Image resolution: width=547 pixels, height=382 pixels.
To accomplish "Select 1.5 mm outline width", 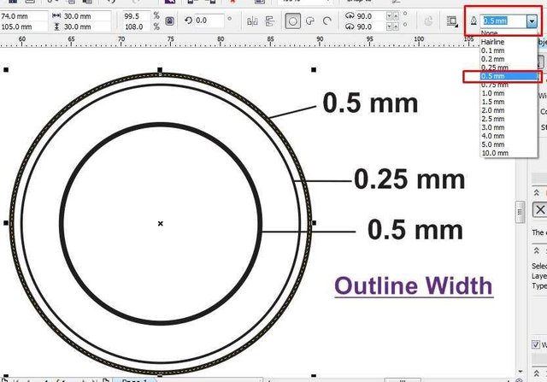I will point(508,102).
